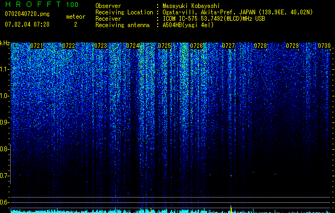Click the 'Receiving Location' label
The height and width of the screenshot is (213, 335).
[124, 12]
